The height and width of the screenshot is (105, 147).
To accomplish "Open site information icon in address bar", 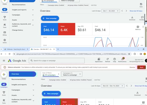I will coord(14,54).
